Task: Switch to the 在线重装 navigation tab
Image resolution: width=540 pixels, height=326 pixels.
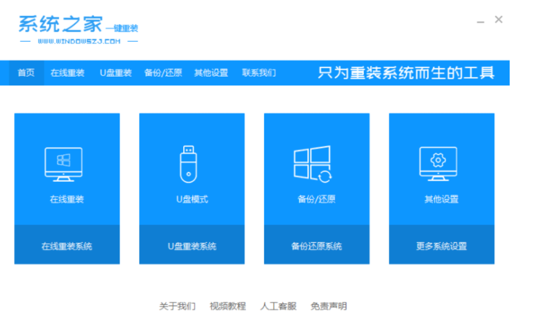Action: (x=67, y=73)
